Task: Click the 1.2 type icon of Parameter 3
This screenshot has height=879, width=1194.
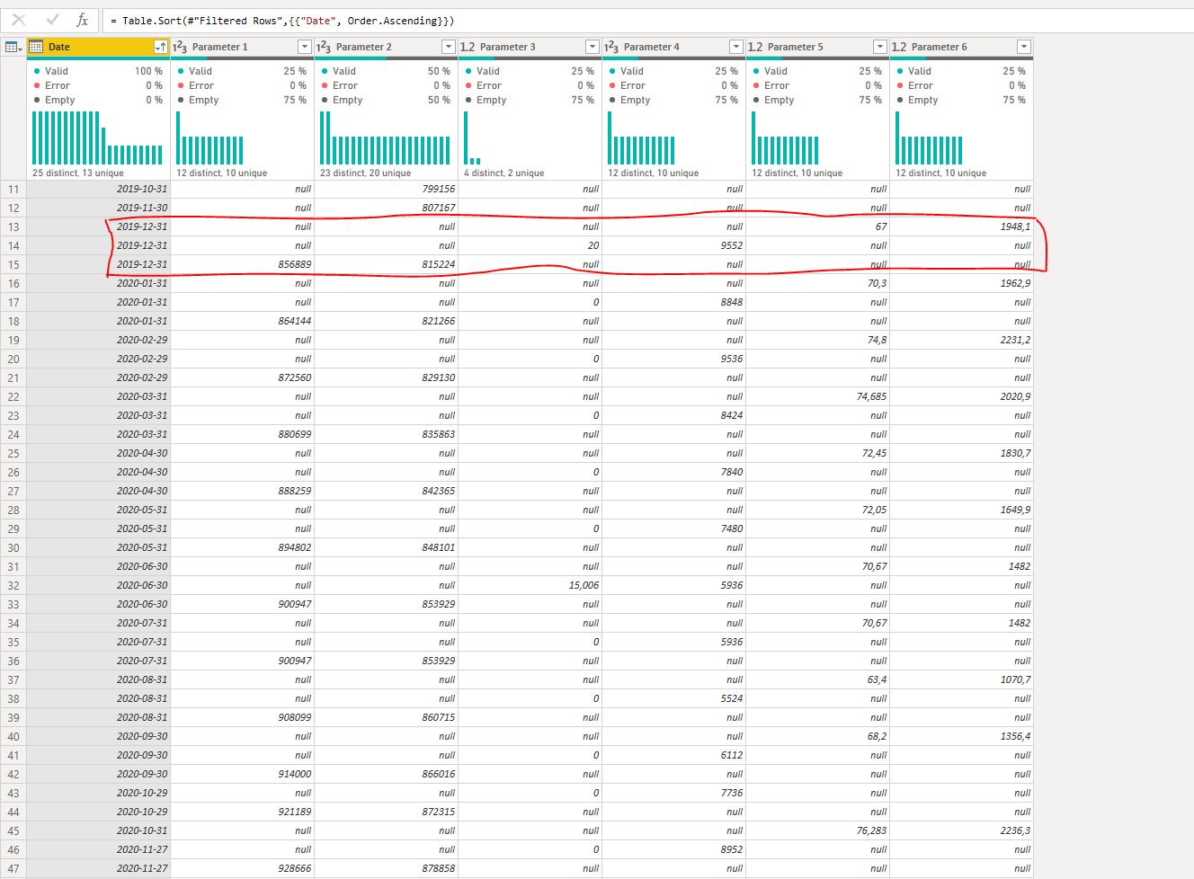Action: (x=468, y=47)
